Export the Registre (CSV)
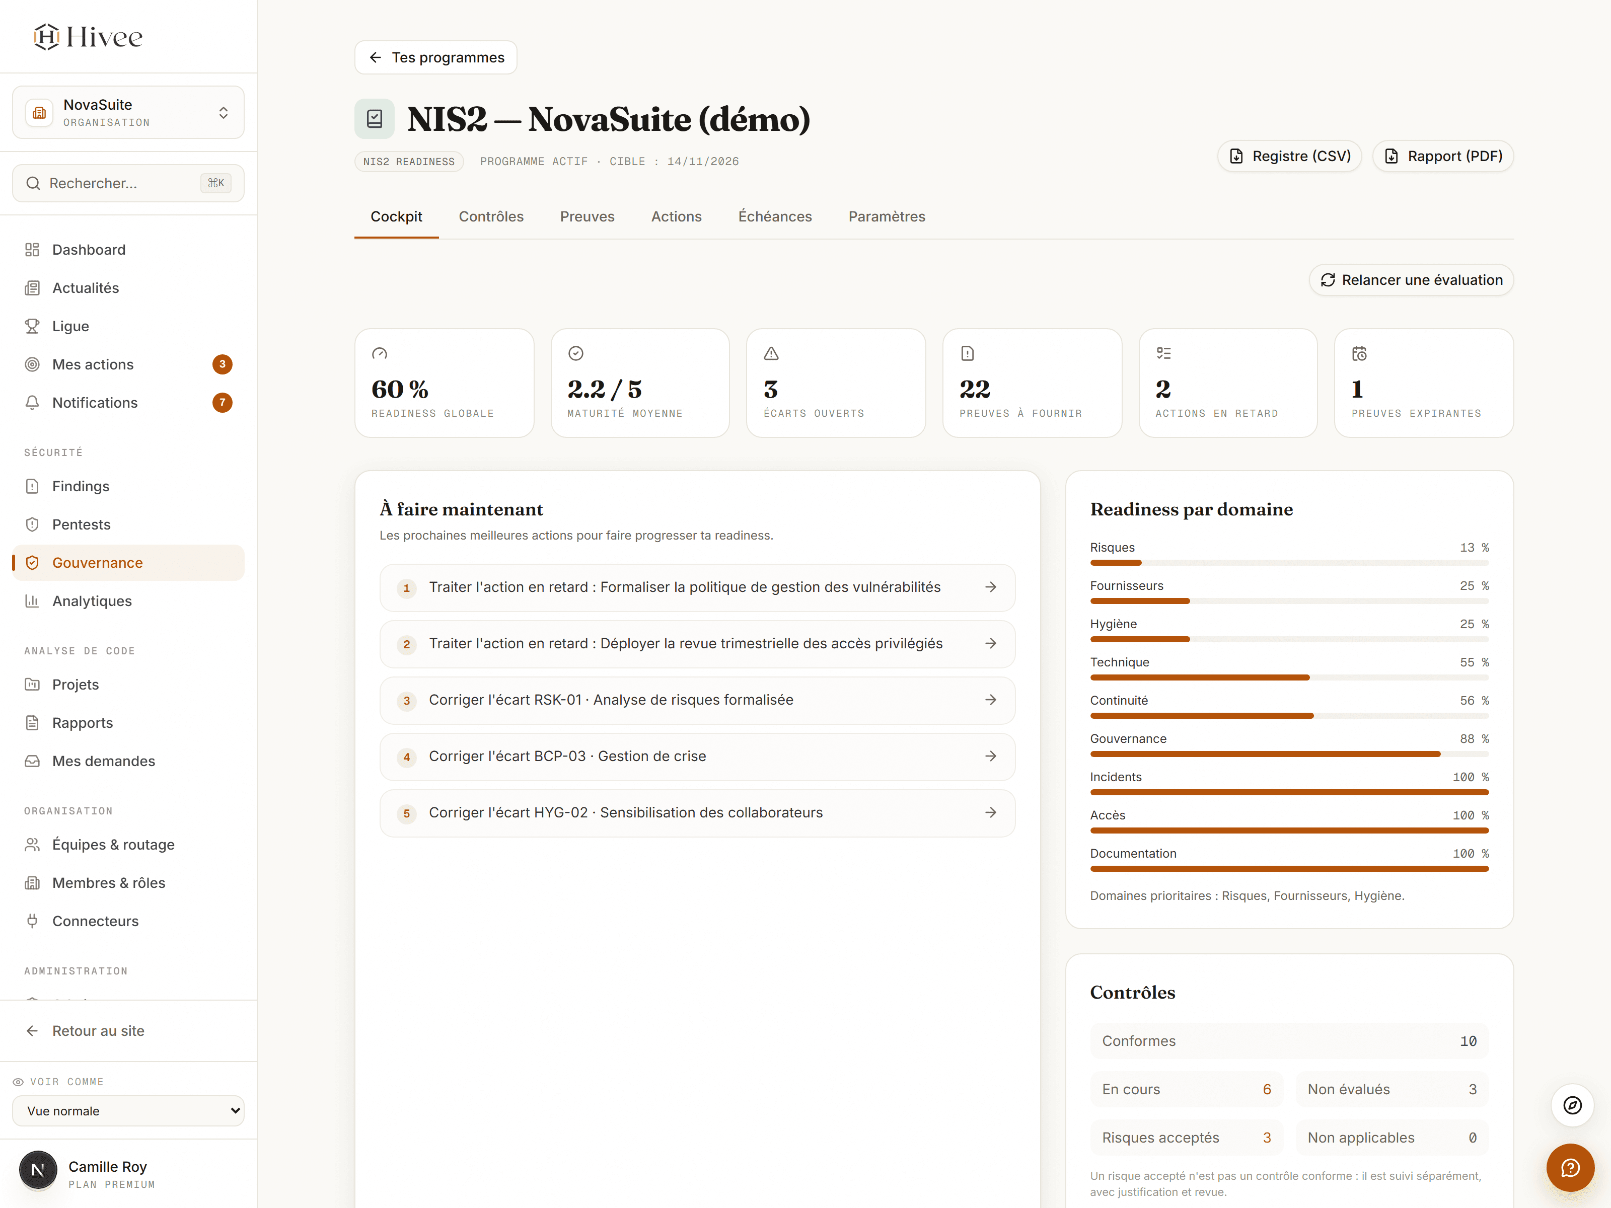 tap(1290, 157)
